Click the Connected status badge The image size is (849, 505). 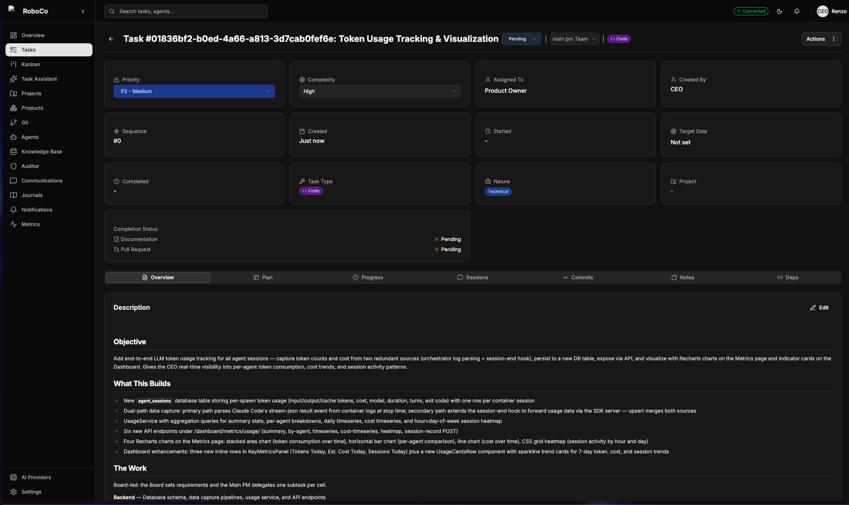pyautogui.click(x=751, y=11)
